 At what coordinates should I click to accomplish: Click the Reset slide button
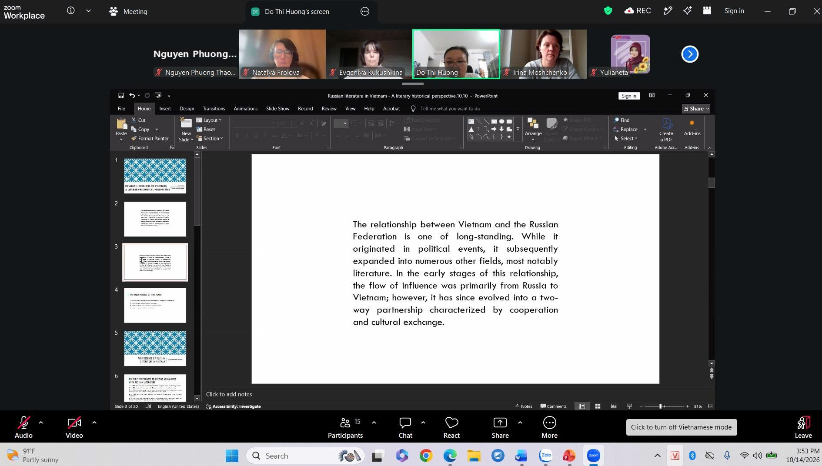206,130
